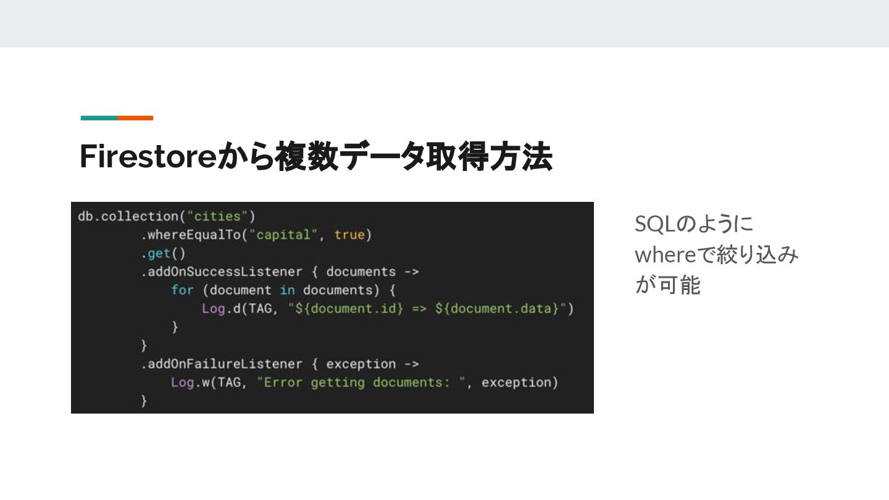Click the last closing brace in the code
This screenshot has width=889, height=500.
pyautogui.click(x=144, y=401)
